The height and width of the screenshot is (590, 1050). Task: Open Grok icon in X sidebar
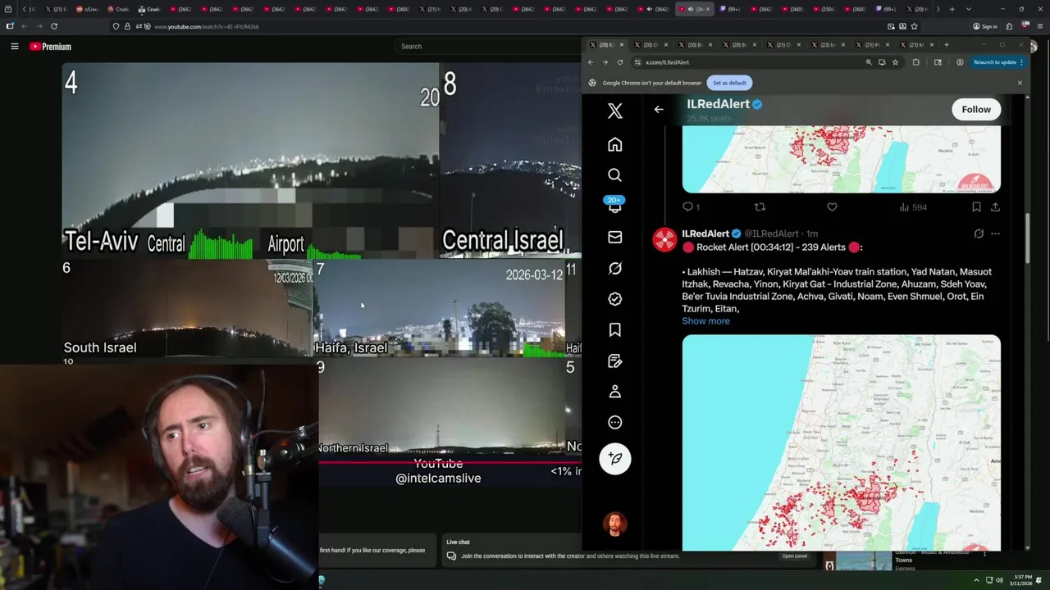click(x=614, y=268)
